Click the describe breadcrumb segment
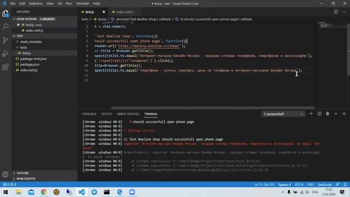 [141, 19]
